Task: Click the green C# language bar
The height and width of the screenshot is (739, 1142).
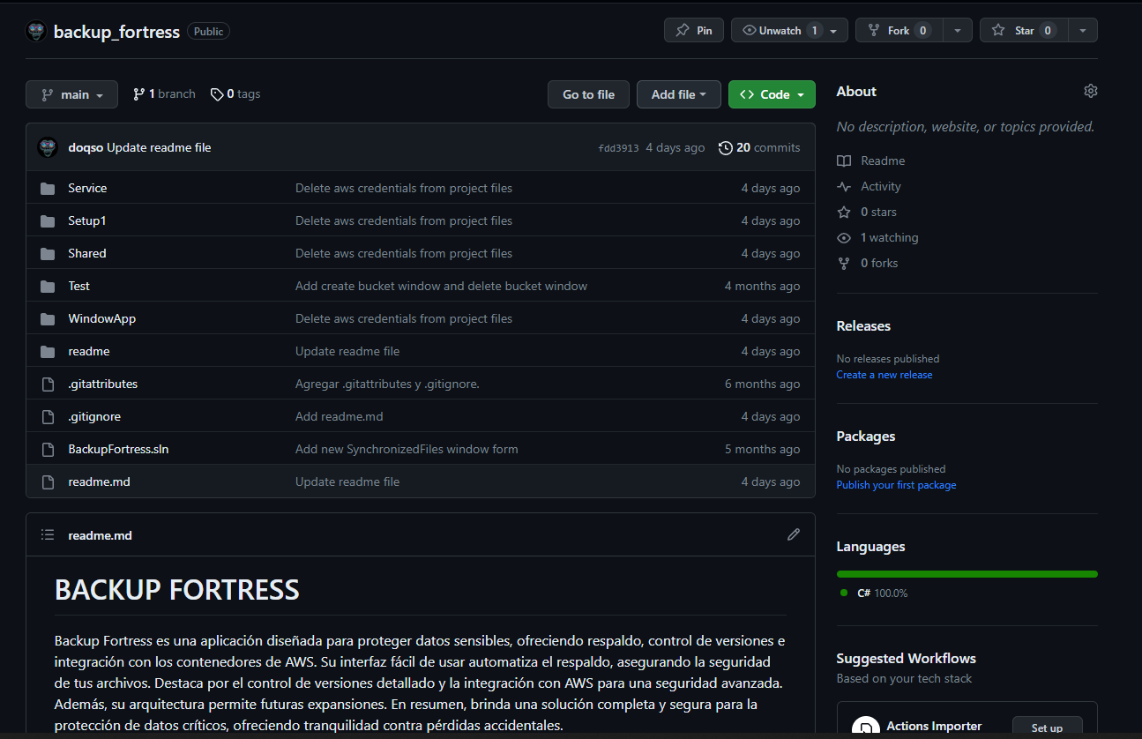Action: [967, 573]
